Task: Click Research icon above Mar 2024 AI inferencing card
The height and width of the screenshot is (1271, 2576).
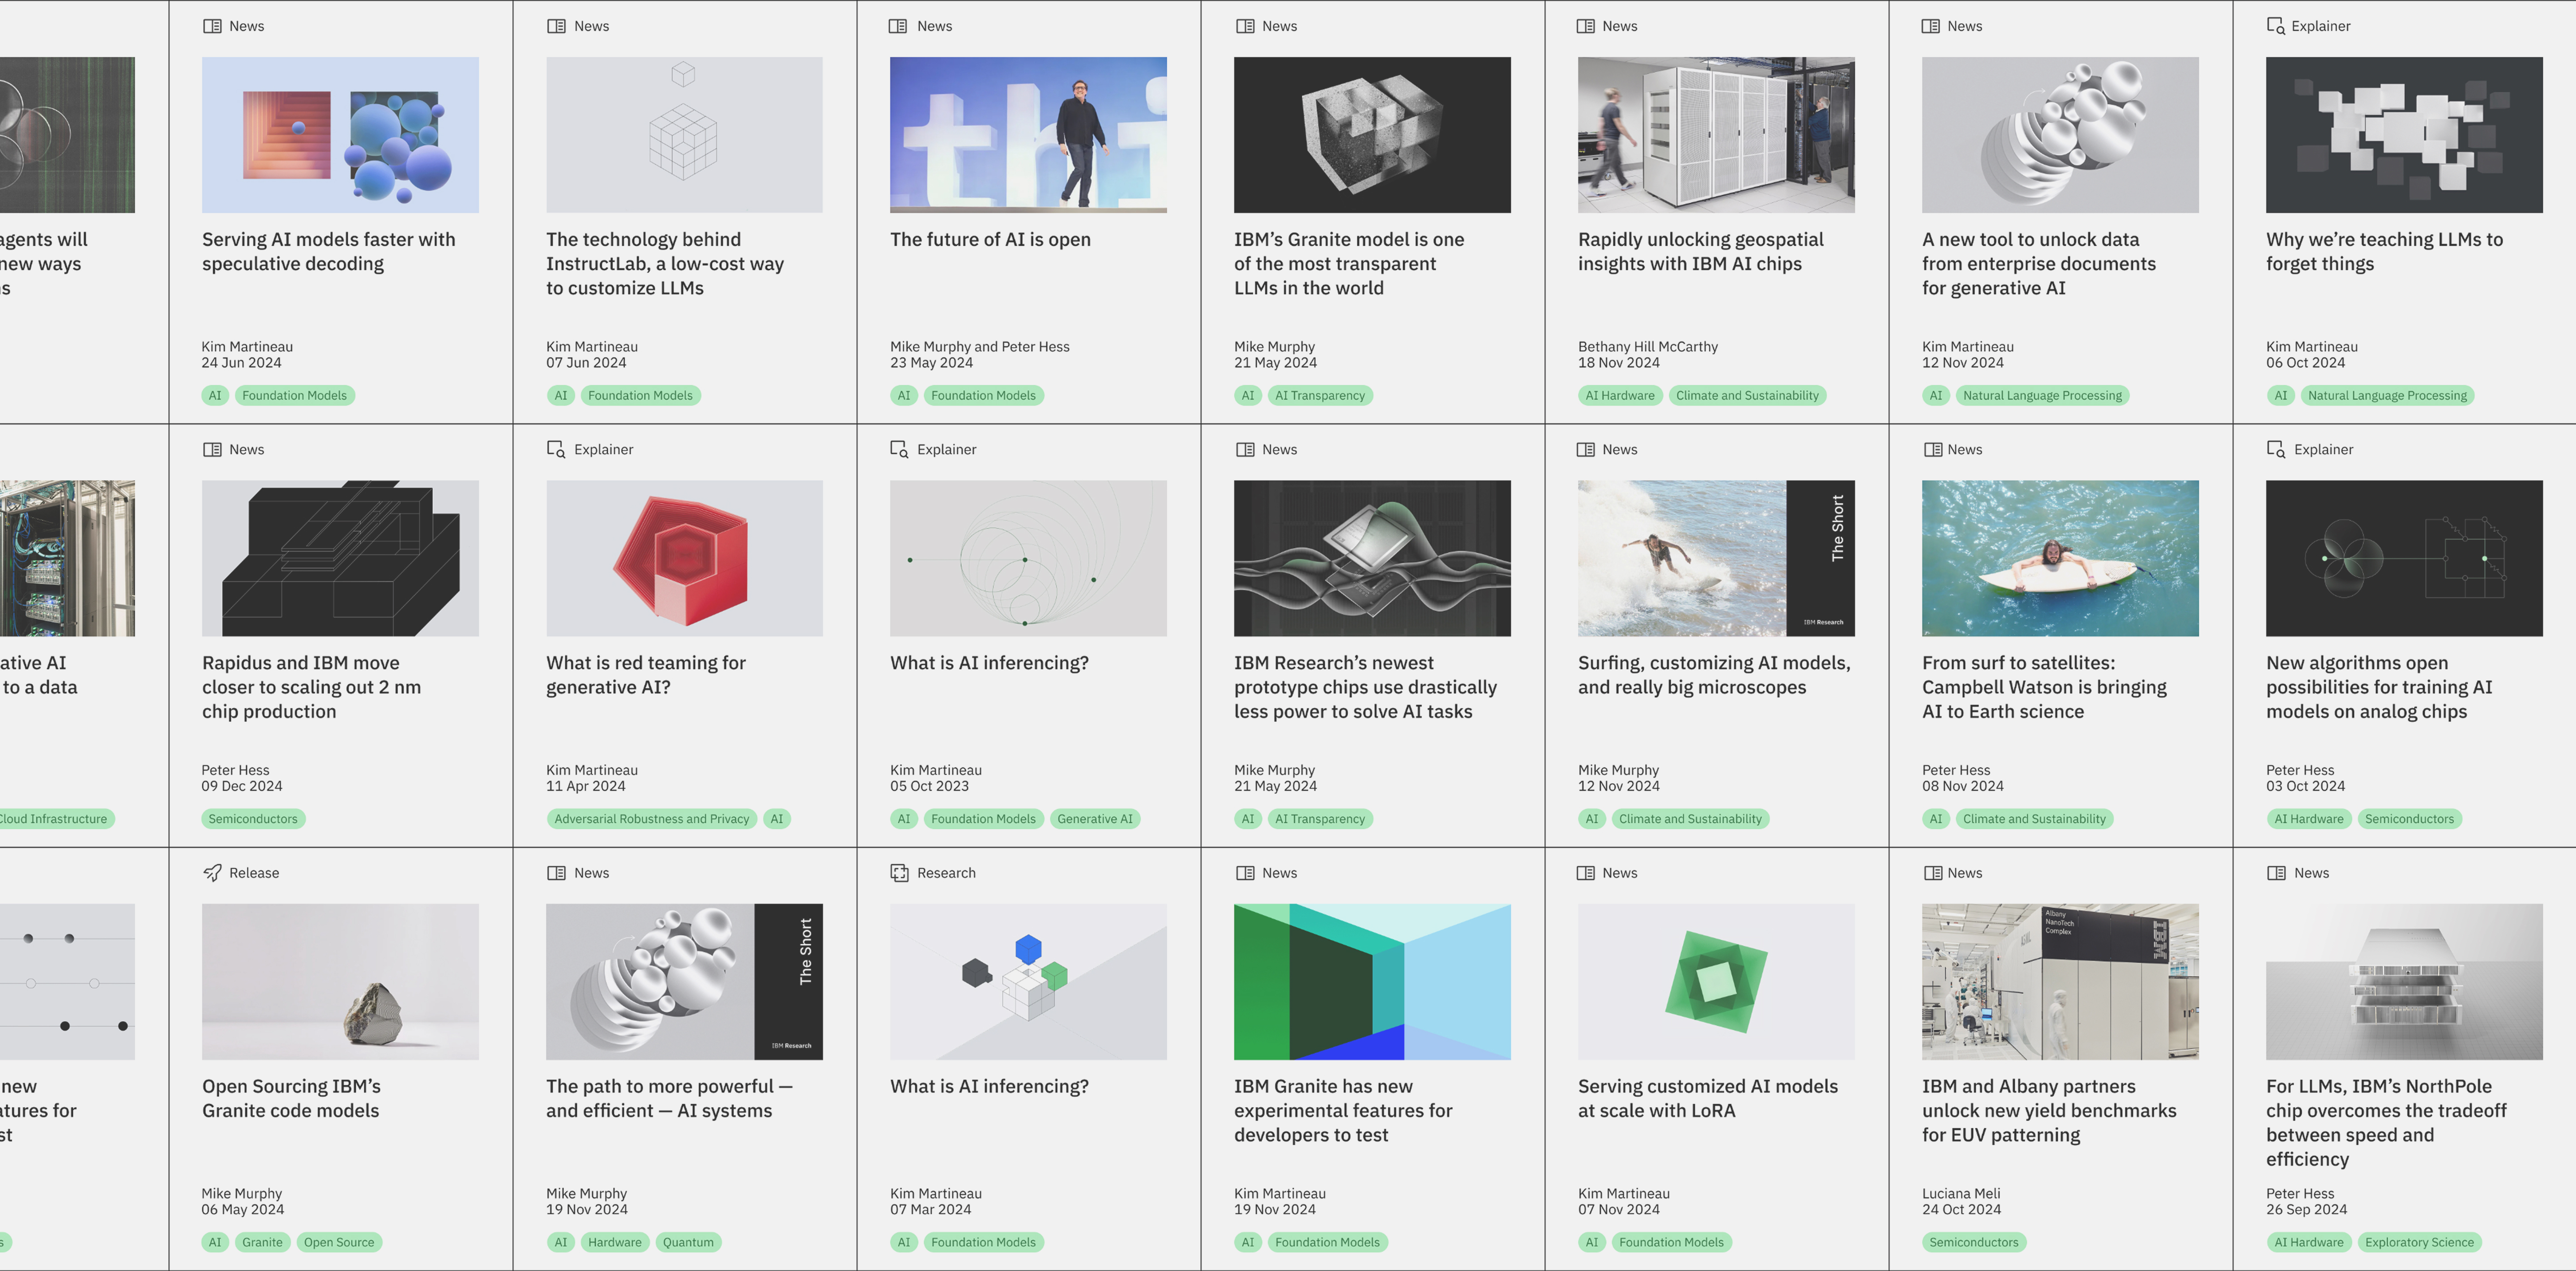Action: (899, 873)
